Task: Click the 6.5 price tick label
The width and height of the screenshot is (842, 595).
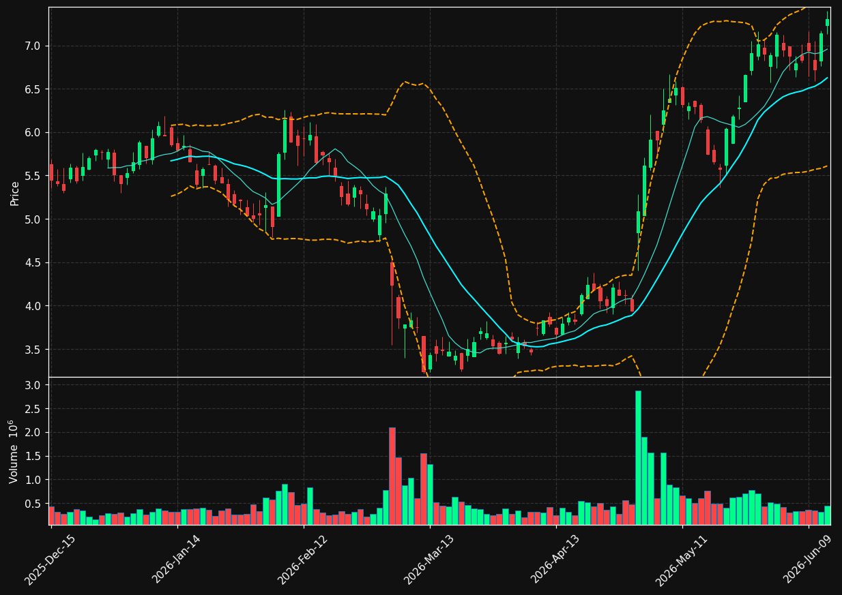Action: [34, 89]
